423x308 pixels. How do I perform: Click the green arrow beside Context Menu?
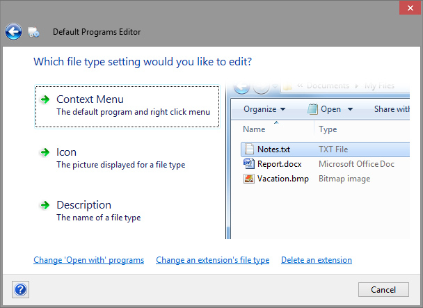click(45, 99)
